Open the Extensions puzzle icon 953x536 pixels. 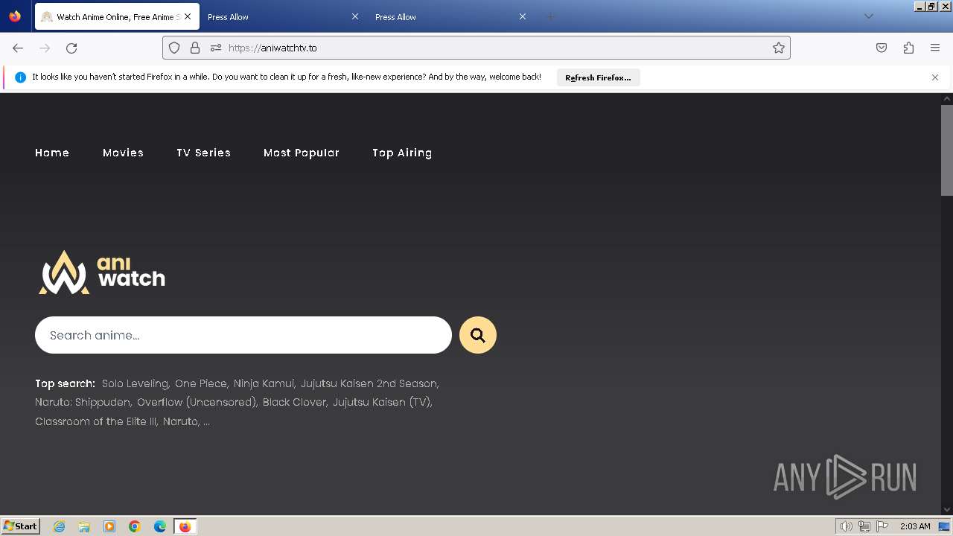[x=908, y=48]
